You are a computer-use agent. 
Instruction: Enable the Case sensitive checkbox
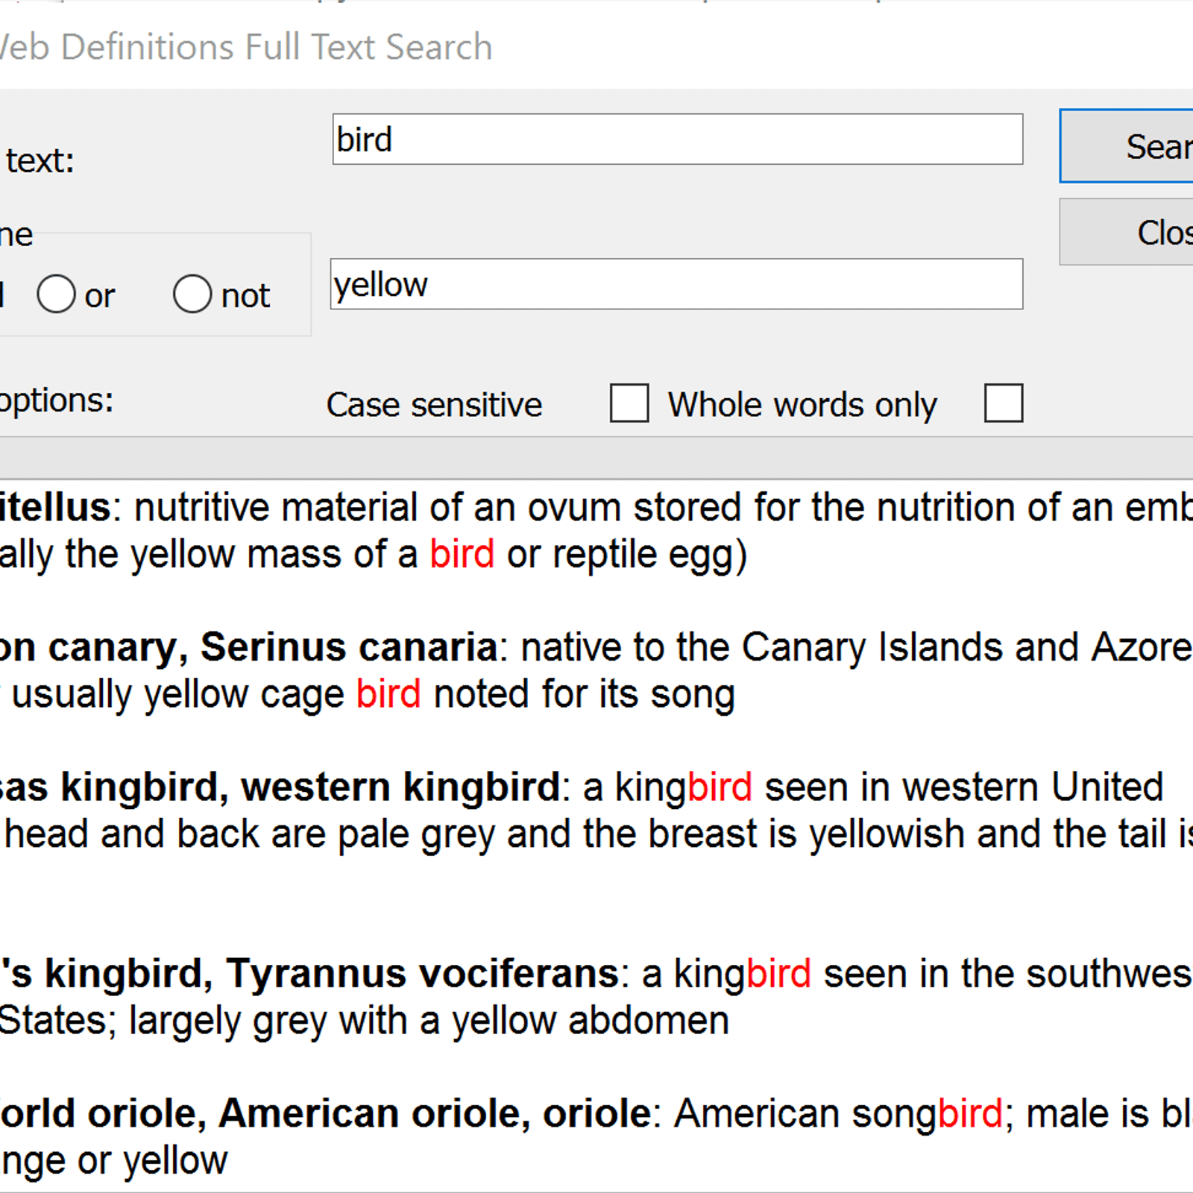tap(629, 403)
